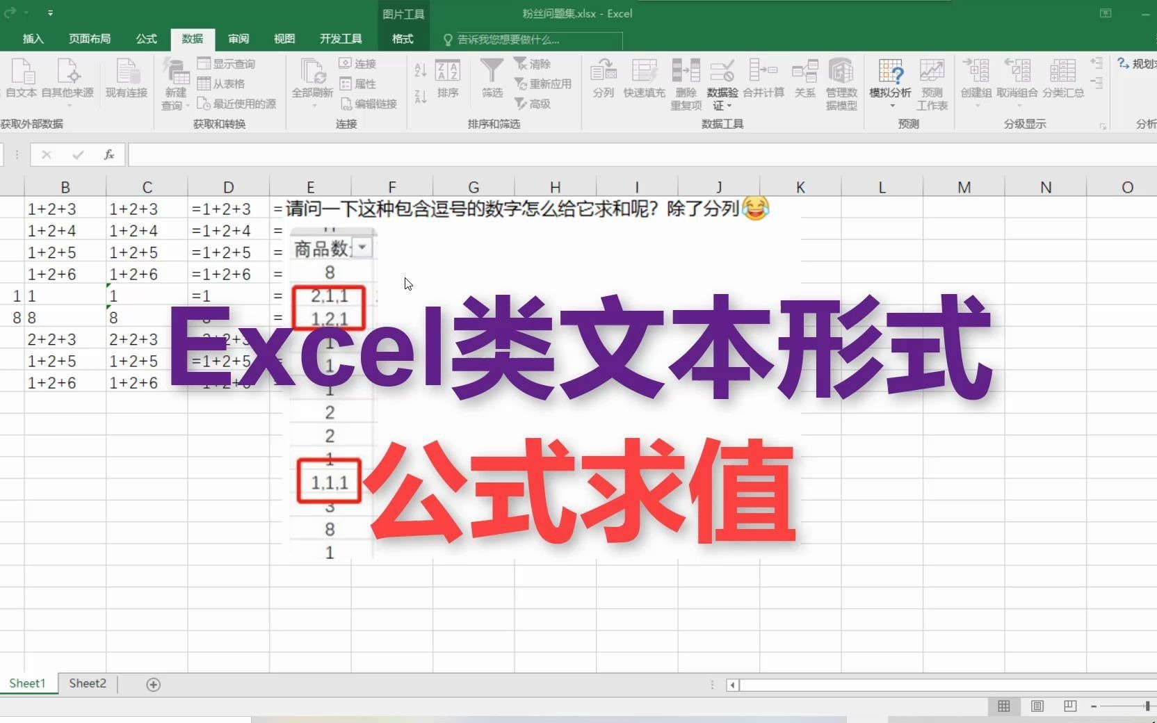Click Show Detail icon in Outline group
The image size is (1157, 723).
click(1097, 63)
